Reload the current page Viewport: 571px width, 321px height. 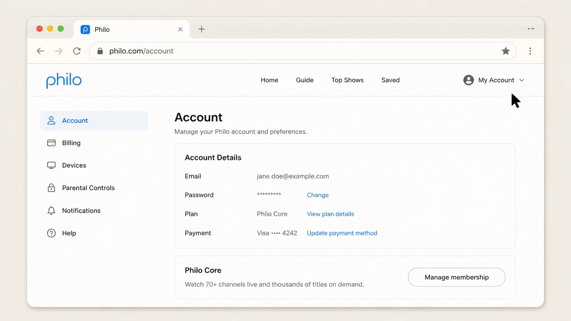[77, 51]
